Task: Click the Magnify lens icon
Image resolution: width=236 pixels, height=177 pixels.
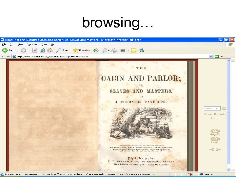Action: tap(215, 131)
